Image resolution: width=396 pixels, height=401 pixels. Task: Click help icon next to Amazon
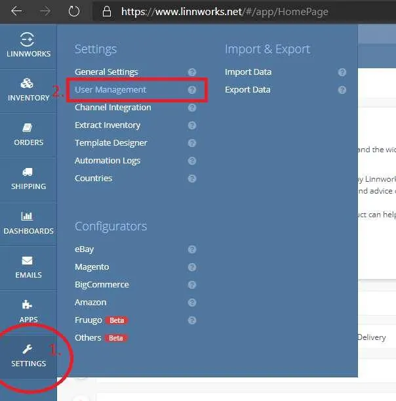(x=192, y=303)
